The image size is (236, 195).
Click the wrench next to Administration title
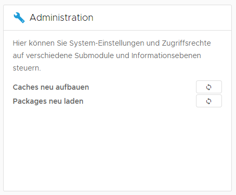[19, 18]
